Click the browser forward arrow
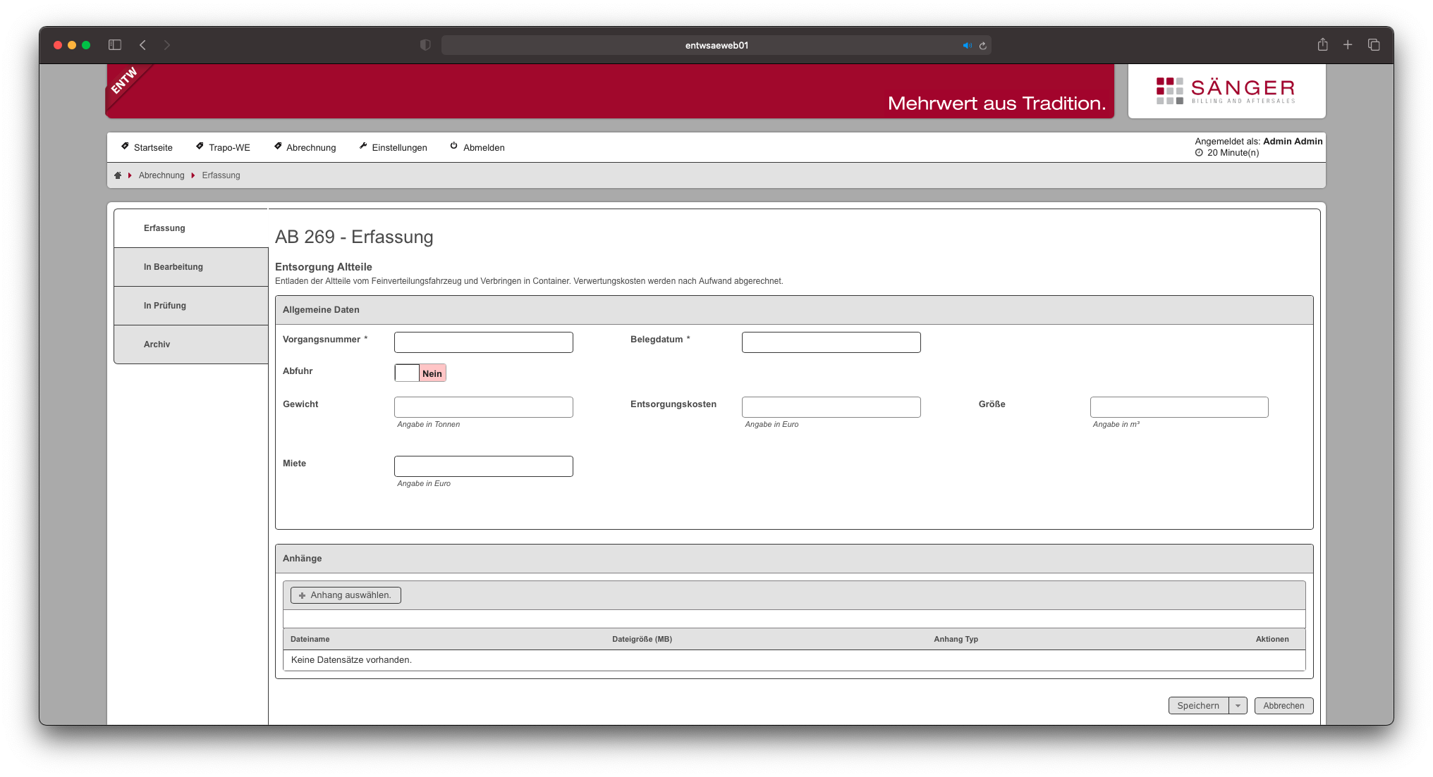 click(x=167, y=45)
